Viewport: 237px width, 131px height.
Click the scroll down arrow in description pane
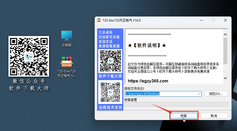pyautogui.click(x=225, y=78)
